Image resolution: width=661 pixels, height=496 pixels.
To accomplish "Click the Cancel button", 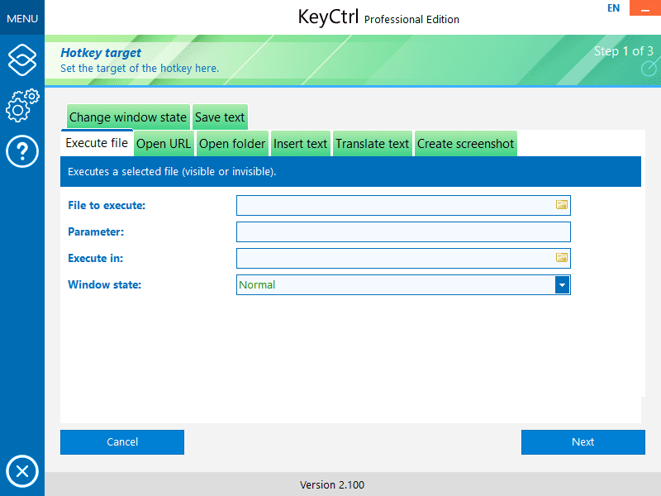I will (122, 442).
